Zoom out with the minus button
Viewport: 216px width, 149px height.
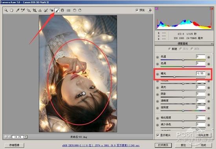point(6,137)
